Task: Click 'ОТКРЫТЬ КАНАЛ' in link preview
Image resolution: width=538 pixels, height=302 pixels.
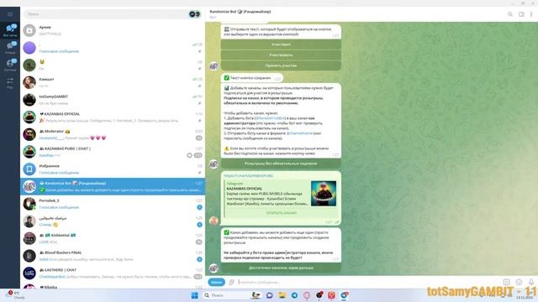Action: [282, 213]
